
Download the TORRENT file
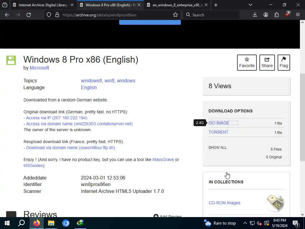click(x=218, y=132)
